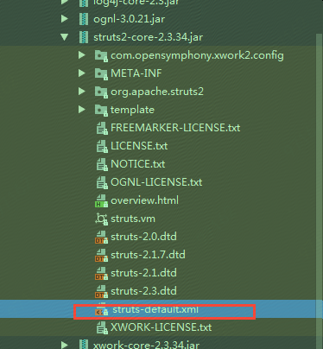Collapse the struts2-core-2.3.34.jar node arrow
This screenshot has width=323, height=349.
[x=65, y=37]
